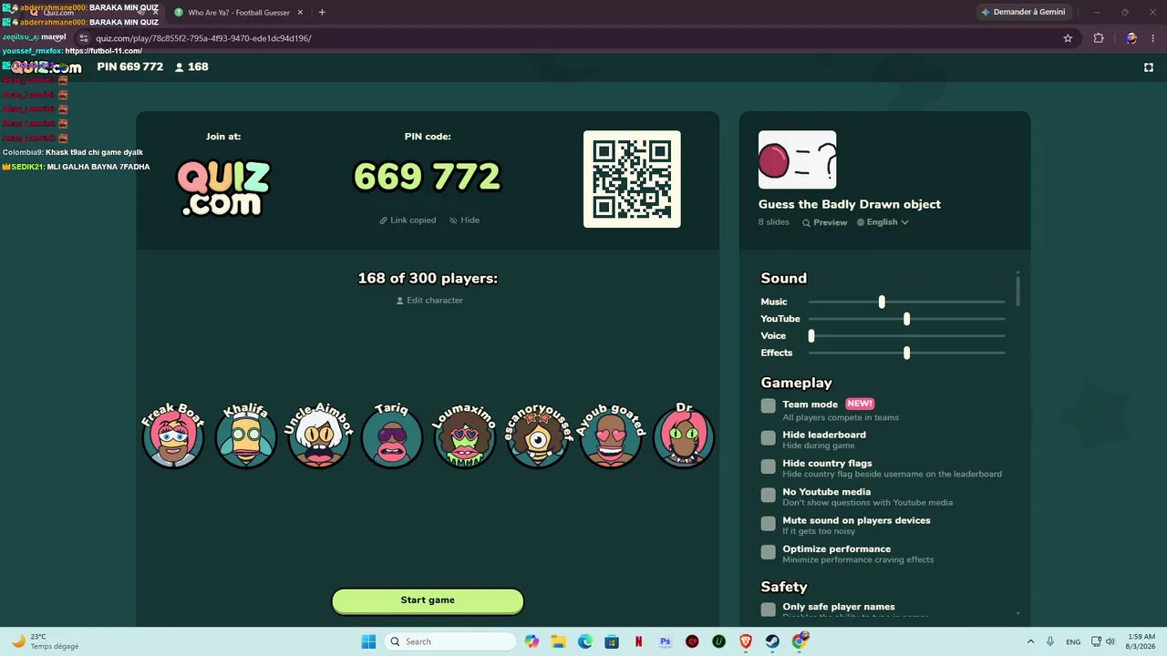Click the taskbar Search box

[450, 641]
